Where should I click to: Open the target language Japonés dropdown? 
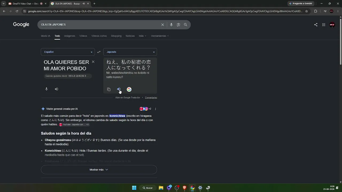[130, 52]
